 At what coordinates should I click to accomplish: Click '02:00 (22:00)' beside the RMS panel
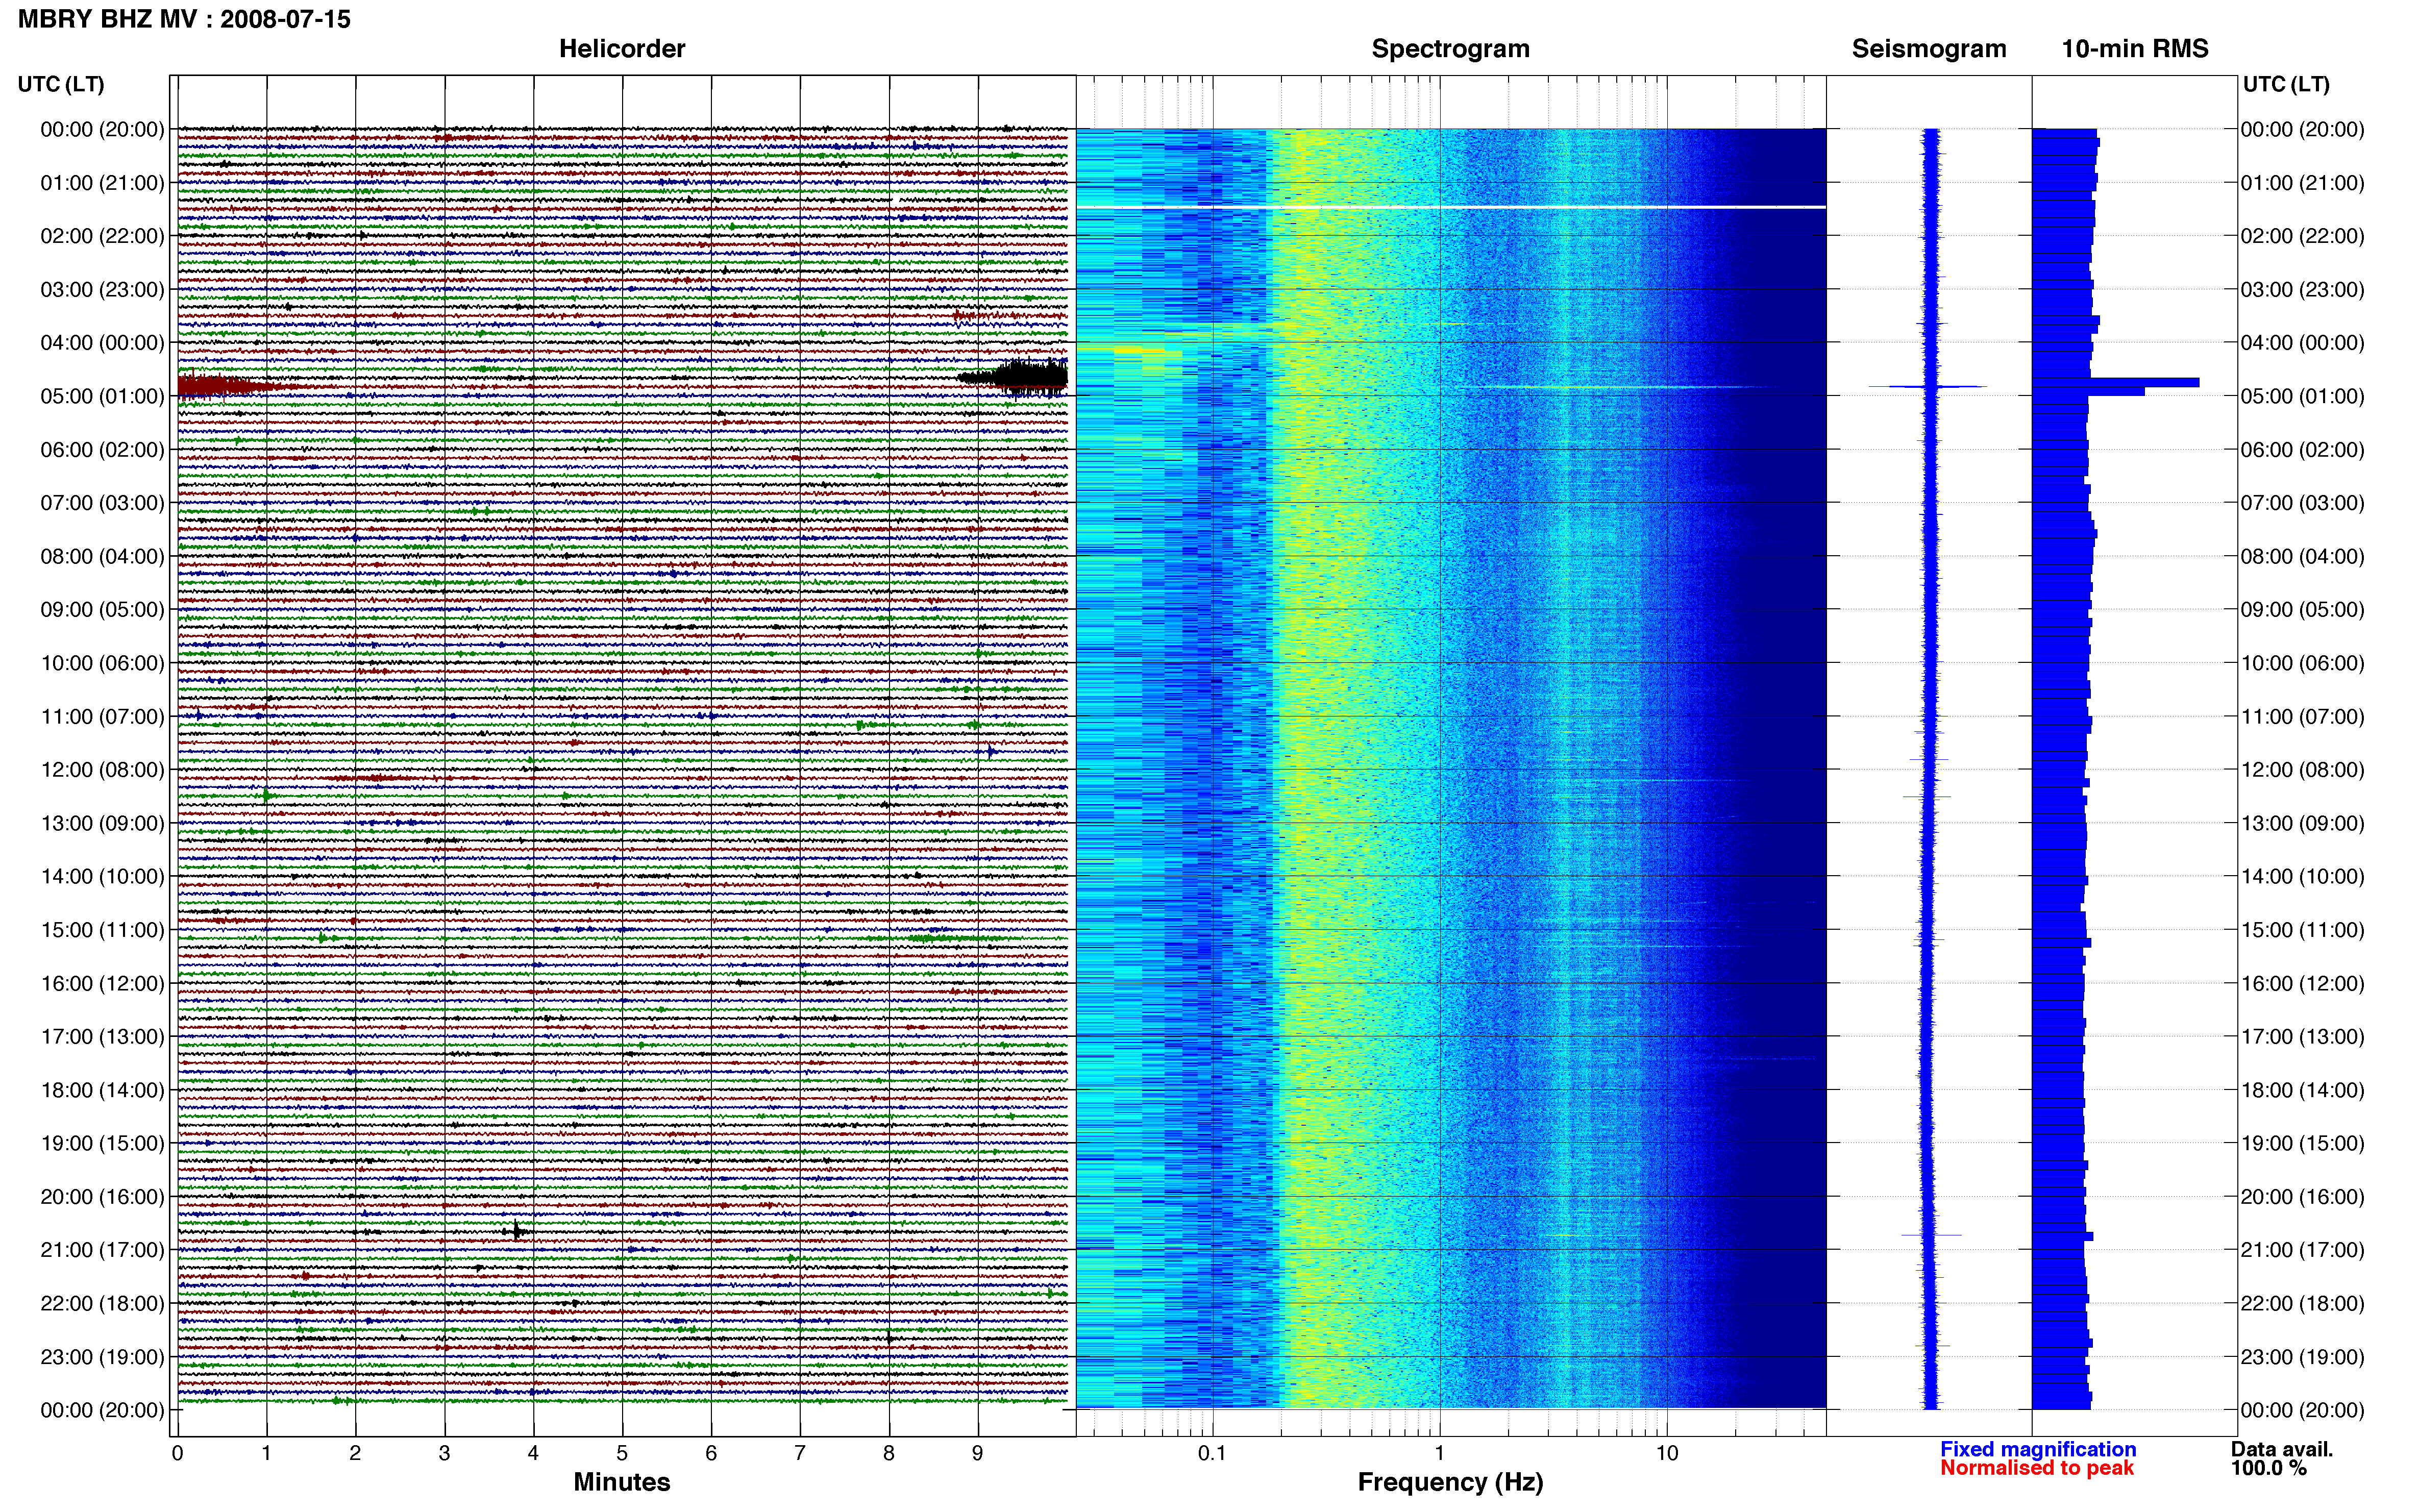point(2302,236)
